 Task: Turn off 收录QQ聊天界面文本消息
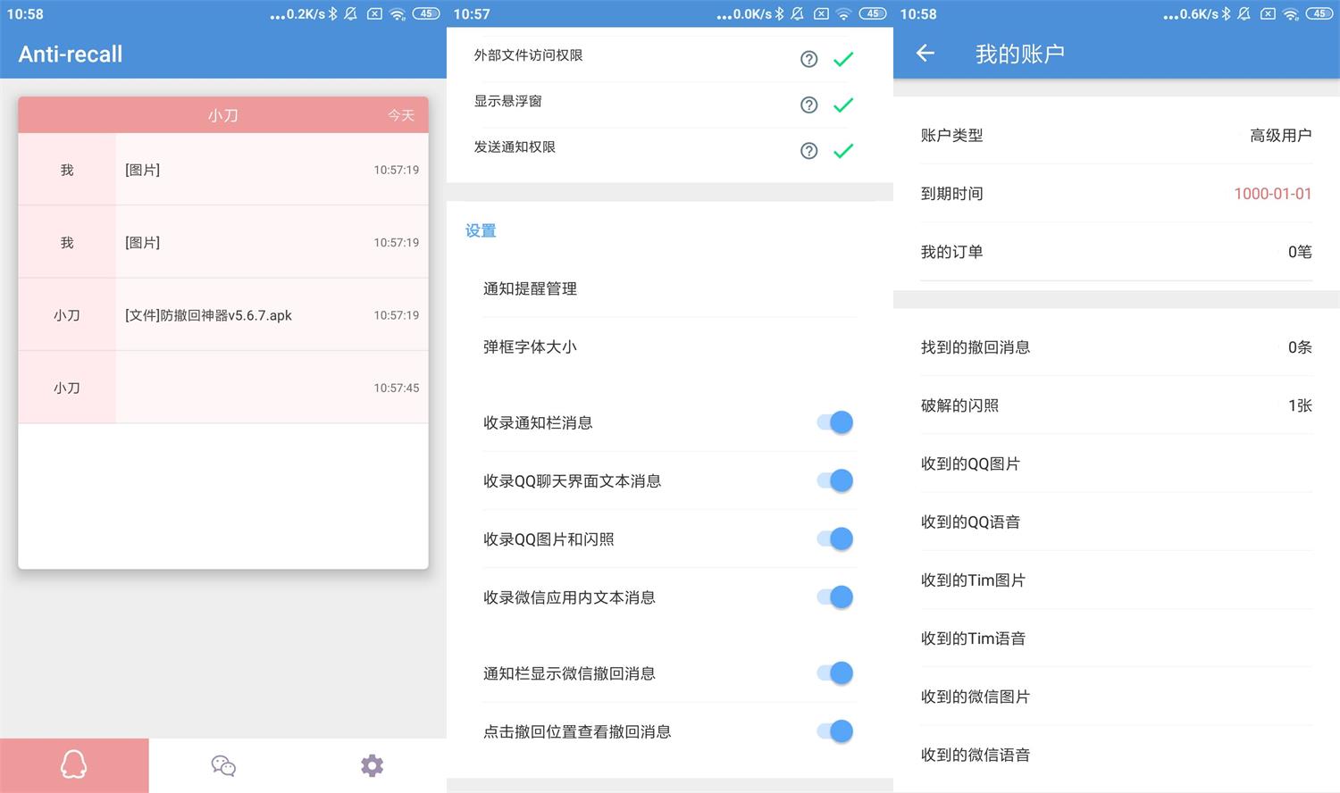pyautogui.click(x=833, y=480)
